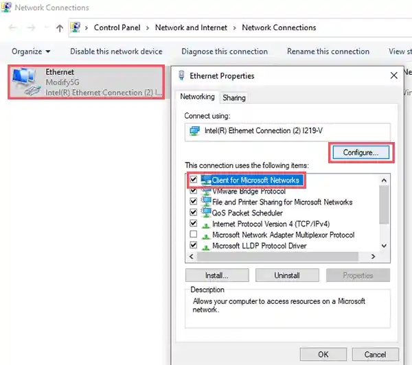
Task: Click the items list scroll up arrow
Action: pos(384,180)
